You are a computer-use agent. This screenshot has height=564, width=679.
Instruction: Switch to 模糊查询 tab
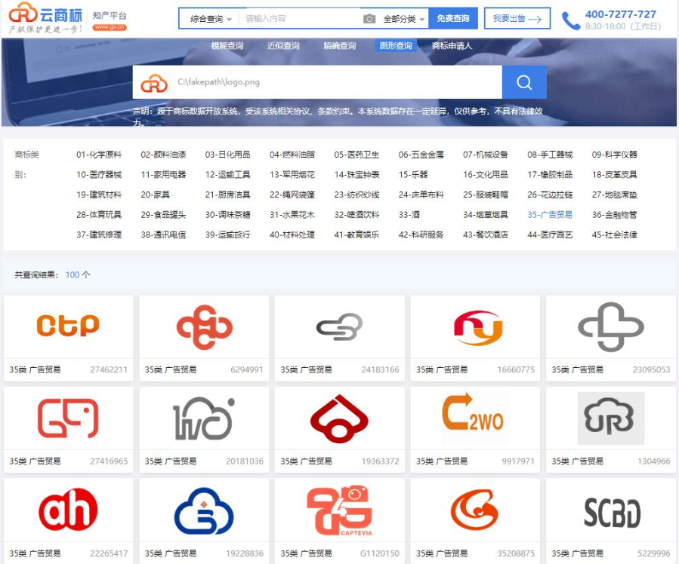click(x=227, y=46)
